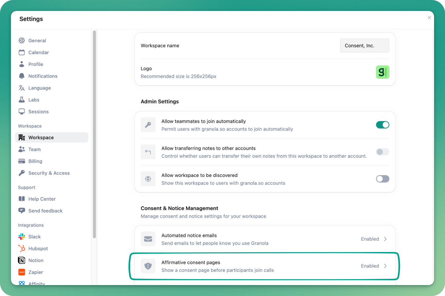The width and height of the screenshot is (445, 296).
Task: Expand Automated notice emails chevron
Action: 385,239
